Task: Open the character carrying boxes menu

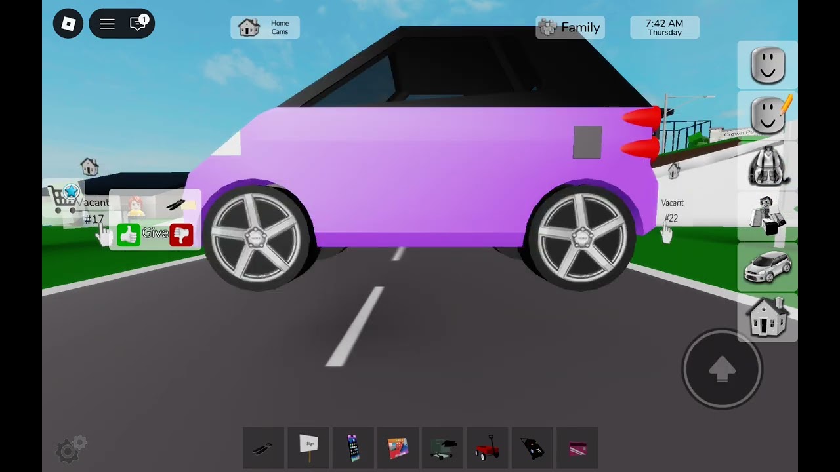Action: coord(767,216)
